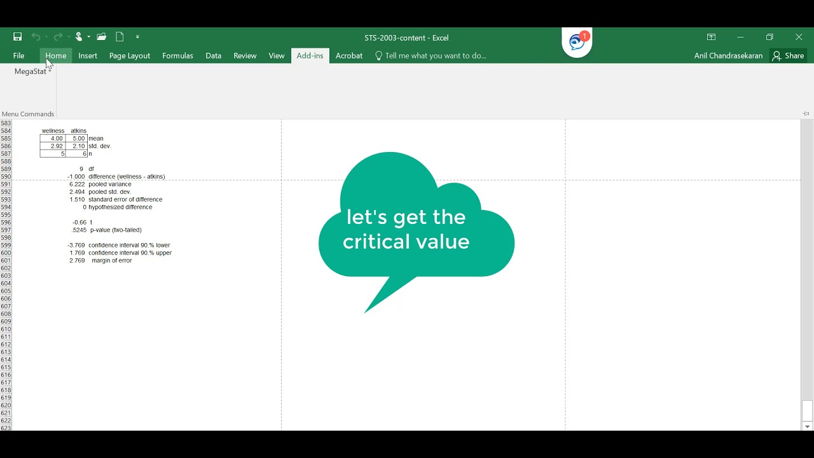Click the 'pooled std. dev.' label
Viewport: 814px width, 458px height.
click(x=110, y=191)
